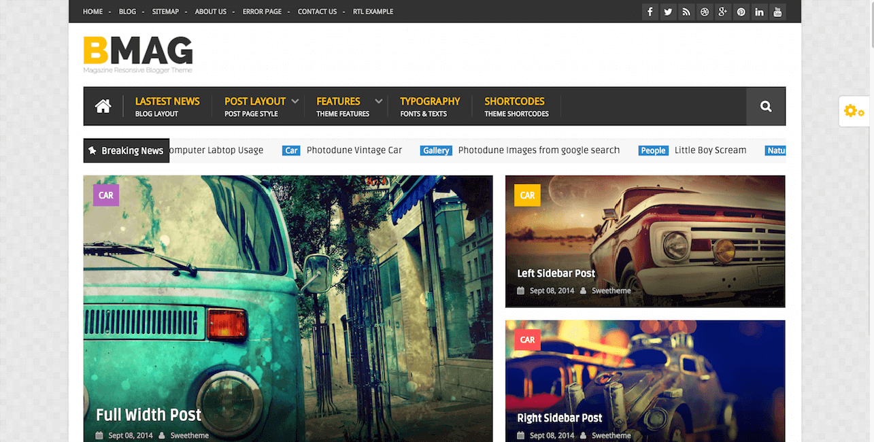The image size is (874, 442).
Task: Click the author icon on Left Sidebar Post
Action: [584, 291]
